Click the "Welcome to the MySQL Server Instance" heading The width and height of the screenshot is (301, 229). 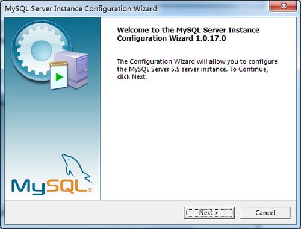point(188,30)
